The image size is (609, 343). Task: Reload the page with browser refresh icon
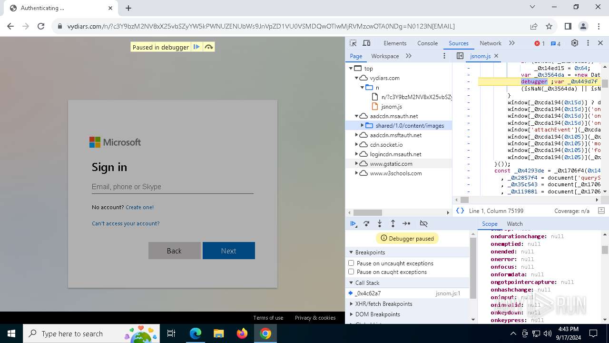(x=41, y=26)
